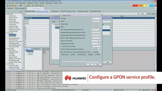Image resolution: width=162 pixels, height=91 pixels.
Task: Select VLAN CAR Profile in the tree
Action: click(13, 66)
